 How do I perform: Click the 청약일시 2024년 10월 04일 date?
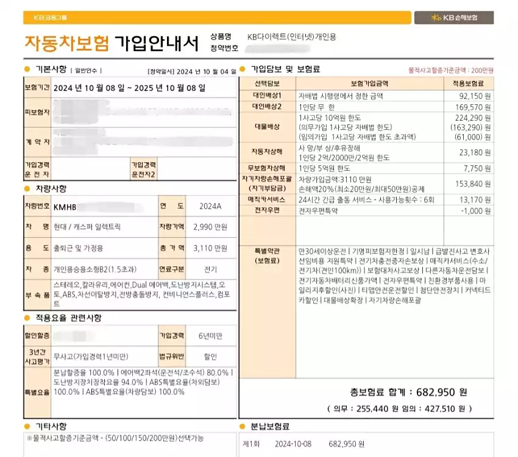click(192, 72)
